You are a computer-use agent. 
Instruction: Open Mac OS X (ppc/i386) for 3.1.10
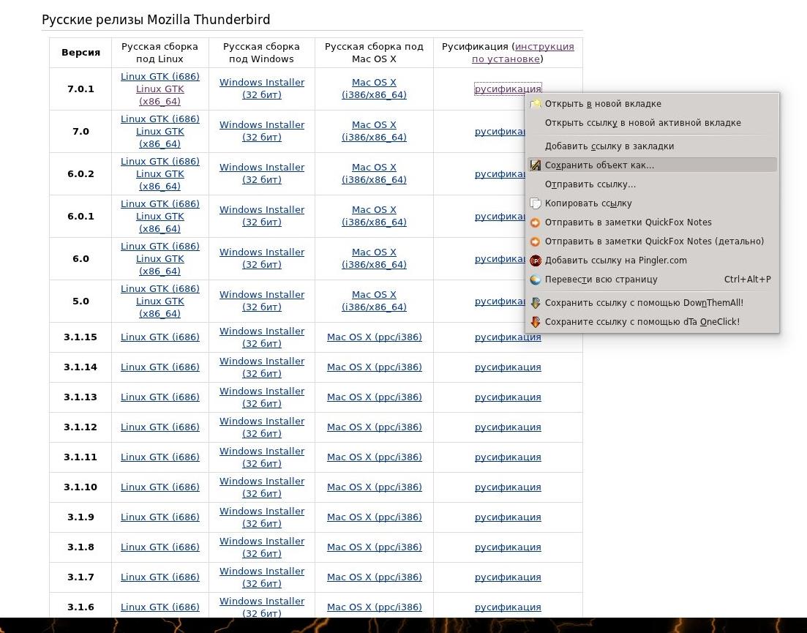[x=374, y=487]
